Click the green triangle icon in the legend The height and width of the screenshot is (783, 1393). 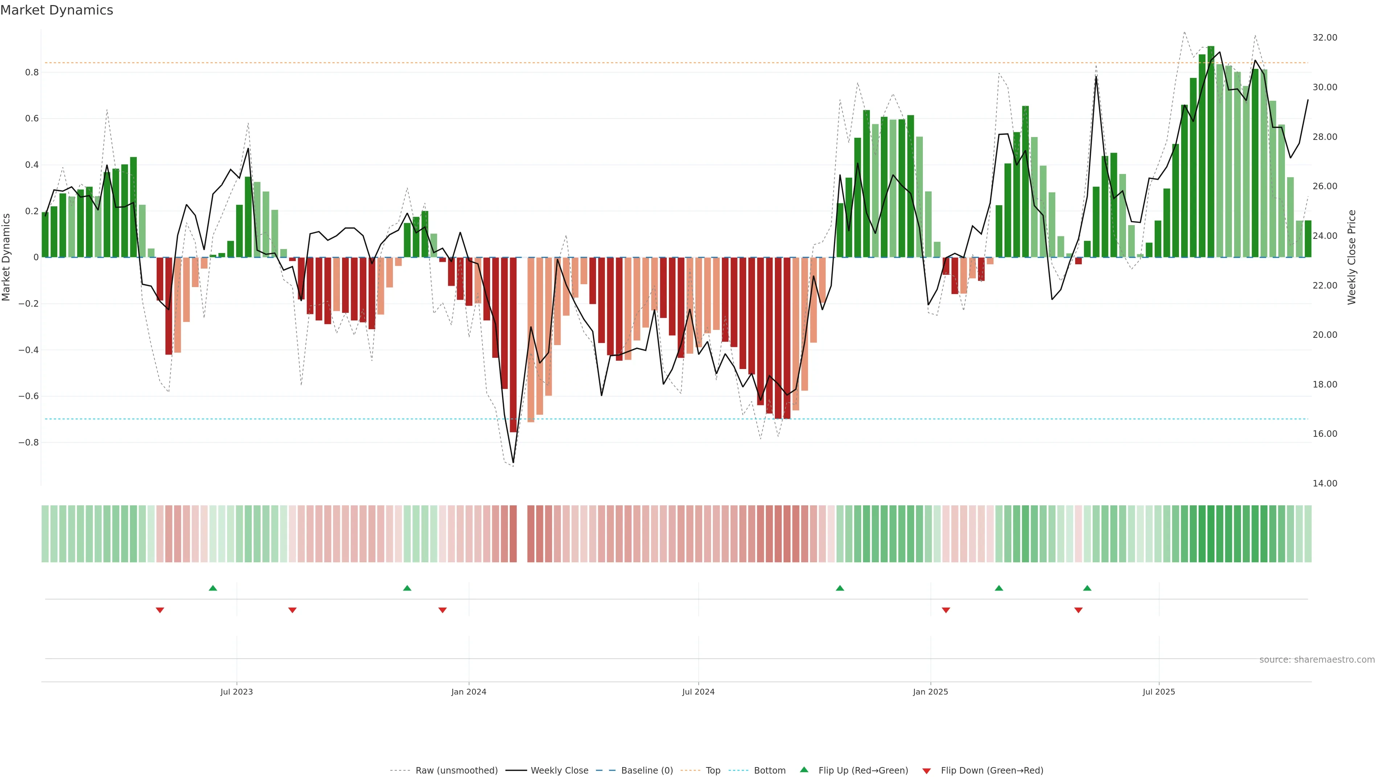pyautogui.click(x=804, y=770)
